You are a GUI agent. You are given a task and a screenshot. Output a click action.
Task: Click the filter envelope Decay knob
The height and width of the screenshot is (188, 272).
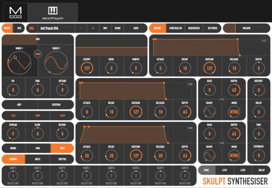tap(185, 68)
